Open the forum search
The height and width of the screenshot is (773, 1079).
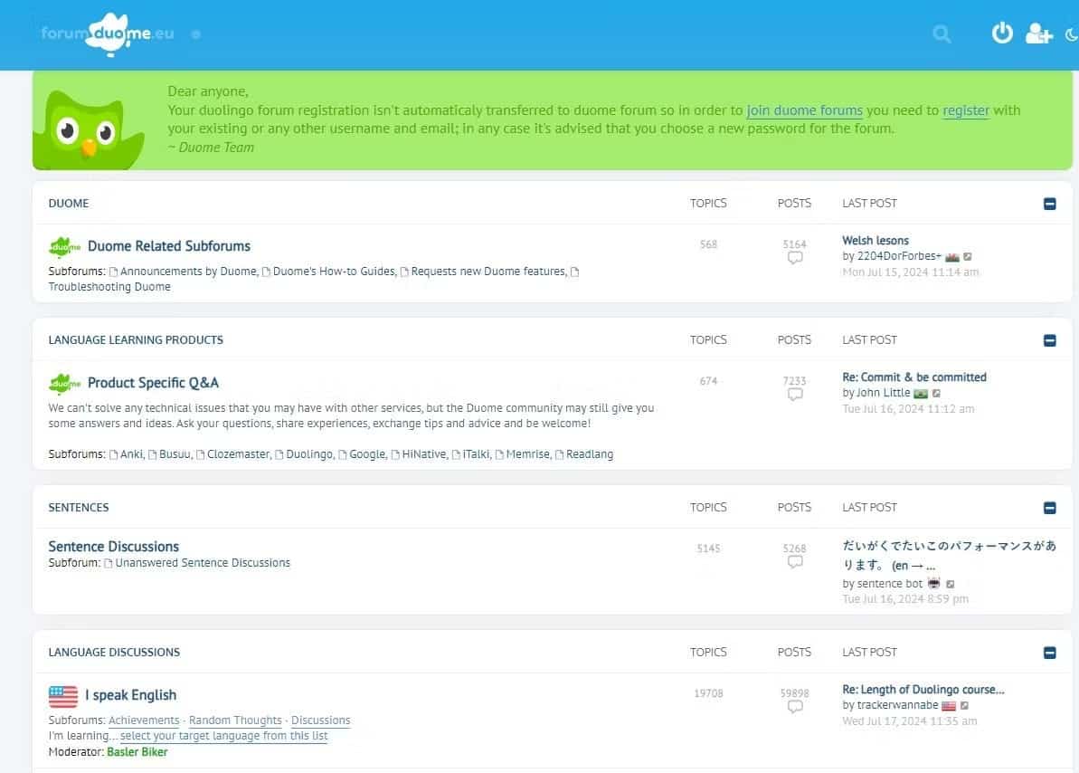tap(942, 33)
